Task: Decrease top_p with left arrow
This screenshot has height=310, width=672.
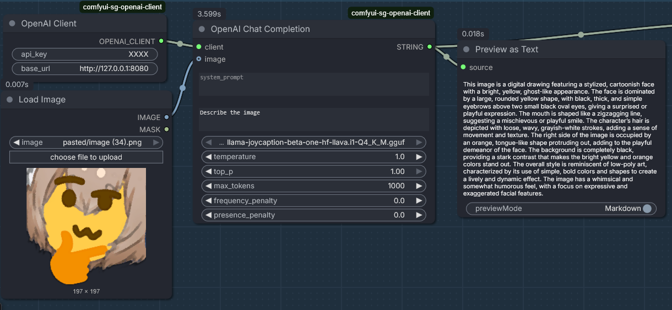Action: 209,171
